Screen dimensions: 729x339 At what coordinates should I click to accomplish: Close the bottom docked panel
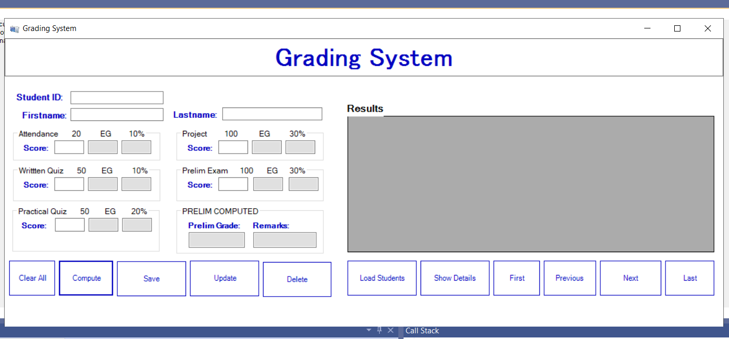[x=391, y=330]
